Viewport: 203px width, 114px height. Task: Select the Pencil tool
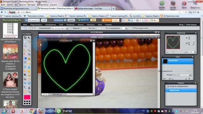click(25, 50)
